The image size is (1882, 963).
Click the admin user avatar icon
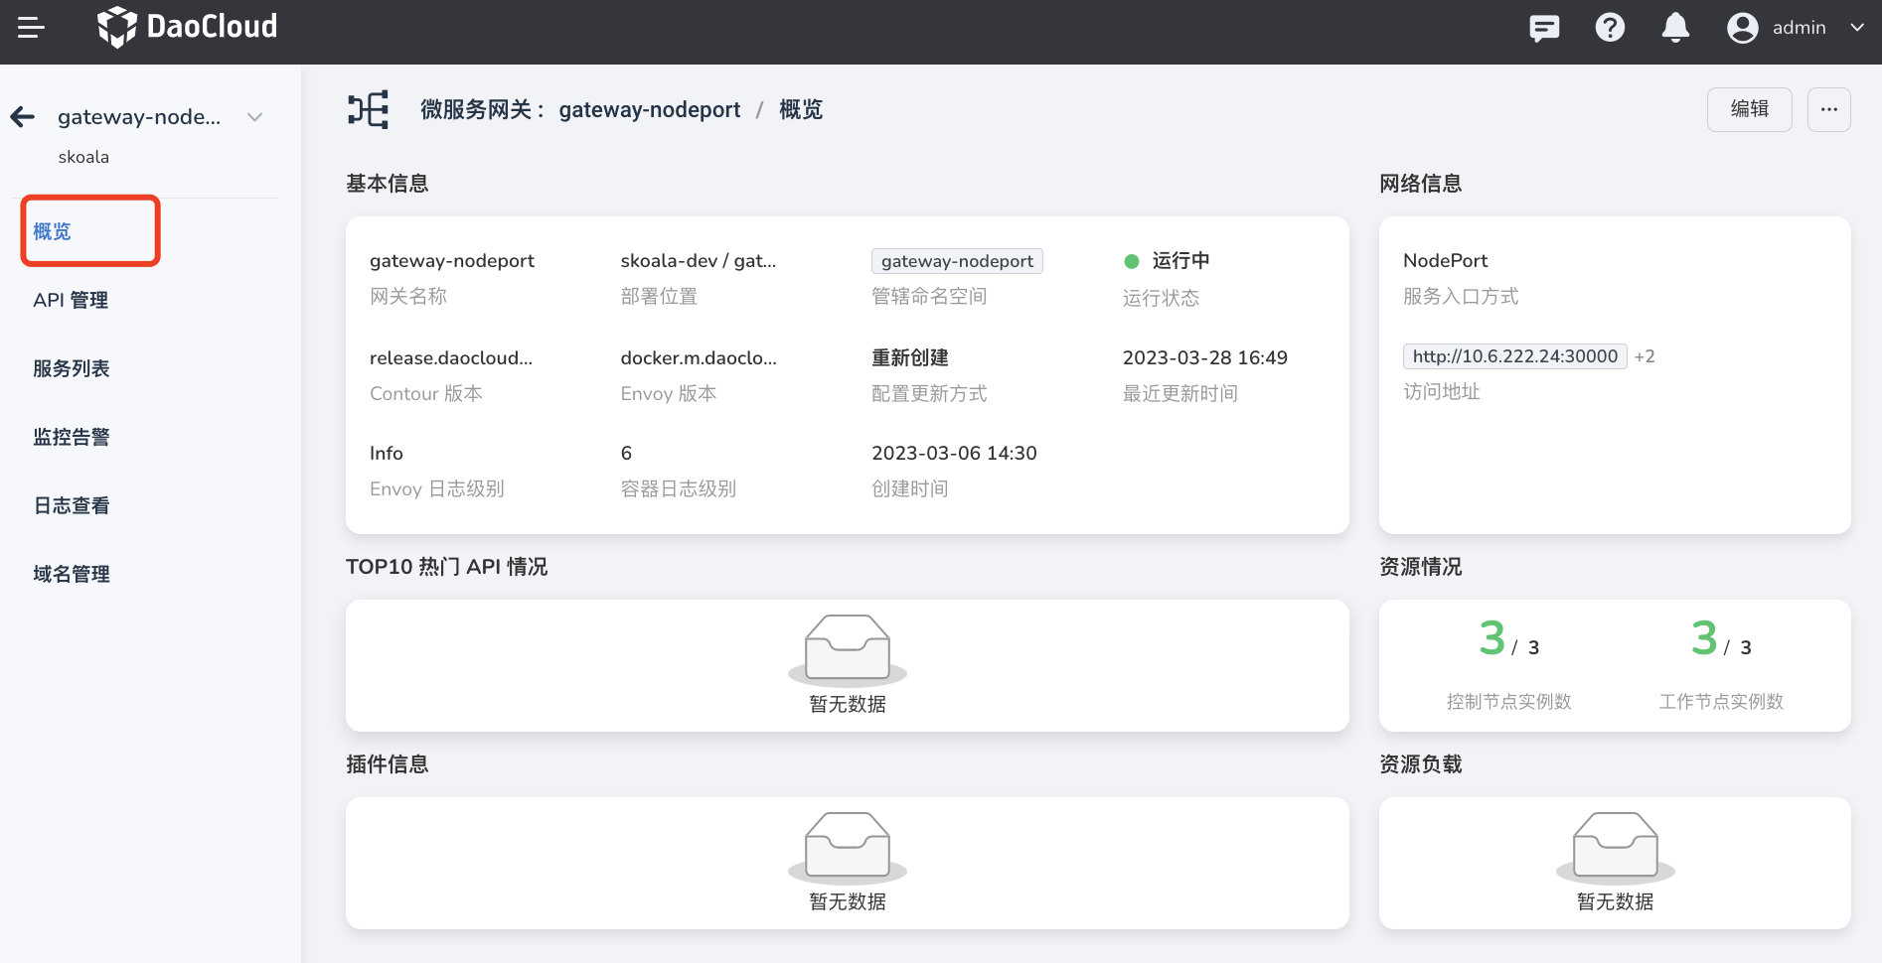point(1742,28)
